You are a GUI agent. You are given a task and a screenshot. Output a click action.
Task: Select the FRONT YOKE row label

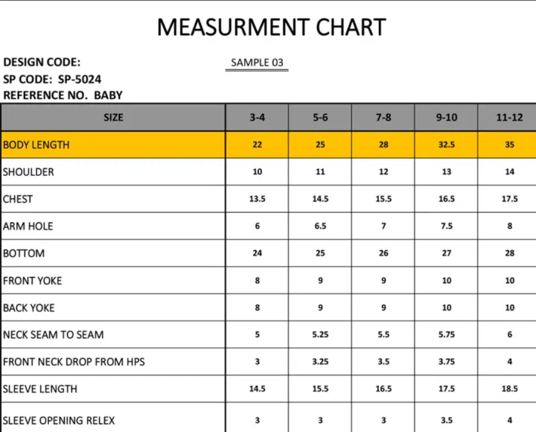[32, 281]
